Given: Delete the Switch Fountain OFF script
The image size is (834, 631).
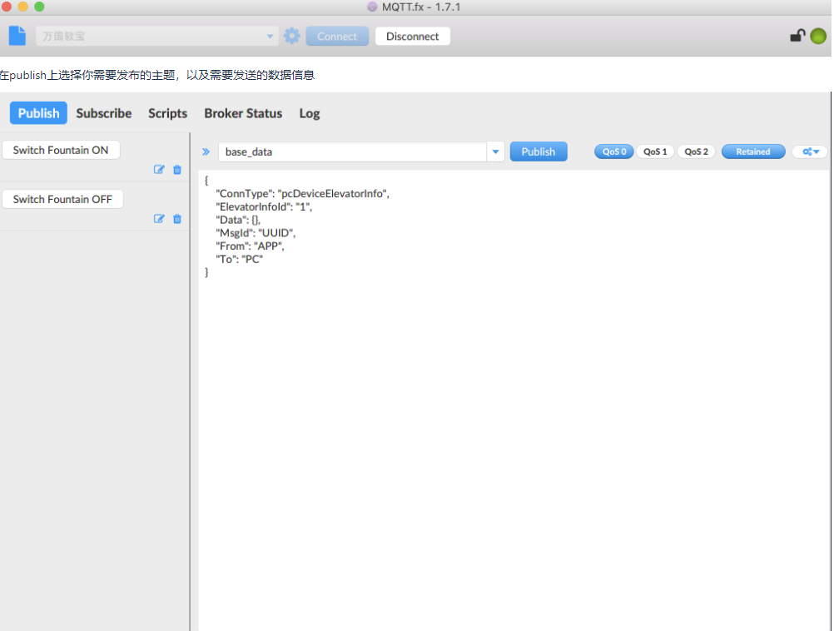Looking at the screenshot, I should (177, 219).
